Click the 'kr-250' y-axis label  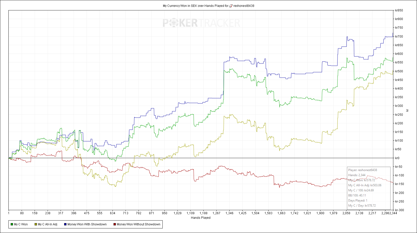(399, 202)
